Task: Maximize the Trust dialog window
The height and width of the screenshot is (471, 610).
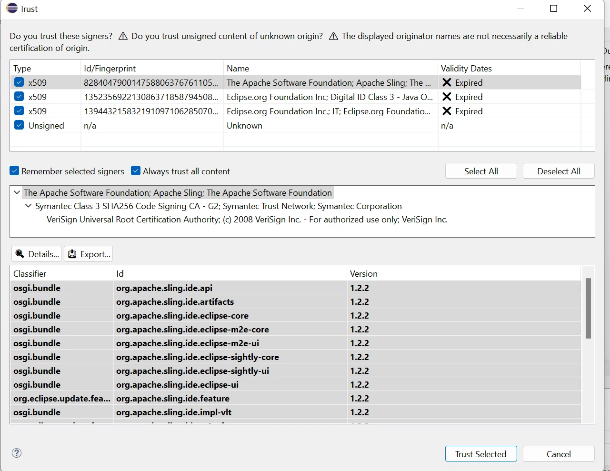Action: (x=553, y=9)
